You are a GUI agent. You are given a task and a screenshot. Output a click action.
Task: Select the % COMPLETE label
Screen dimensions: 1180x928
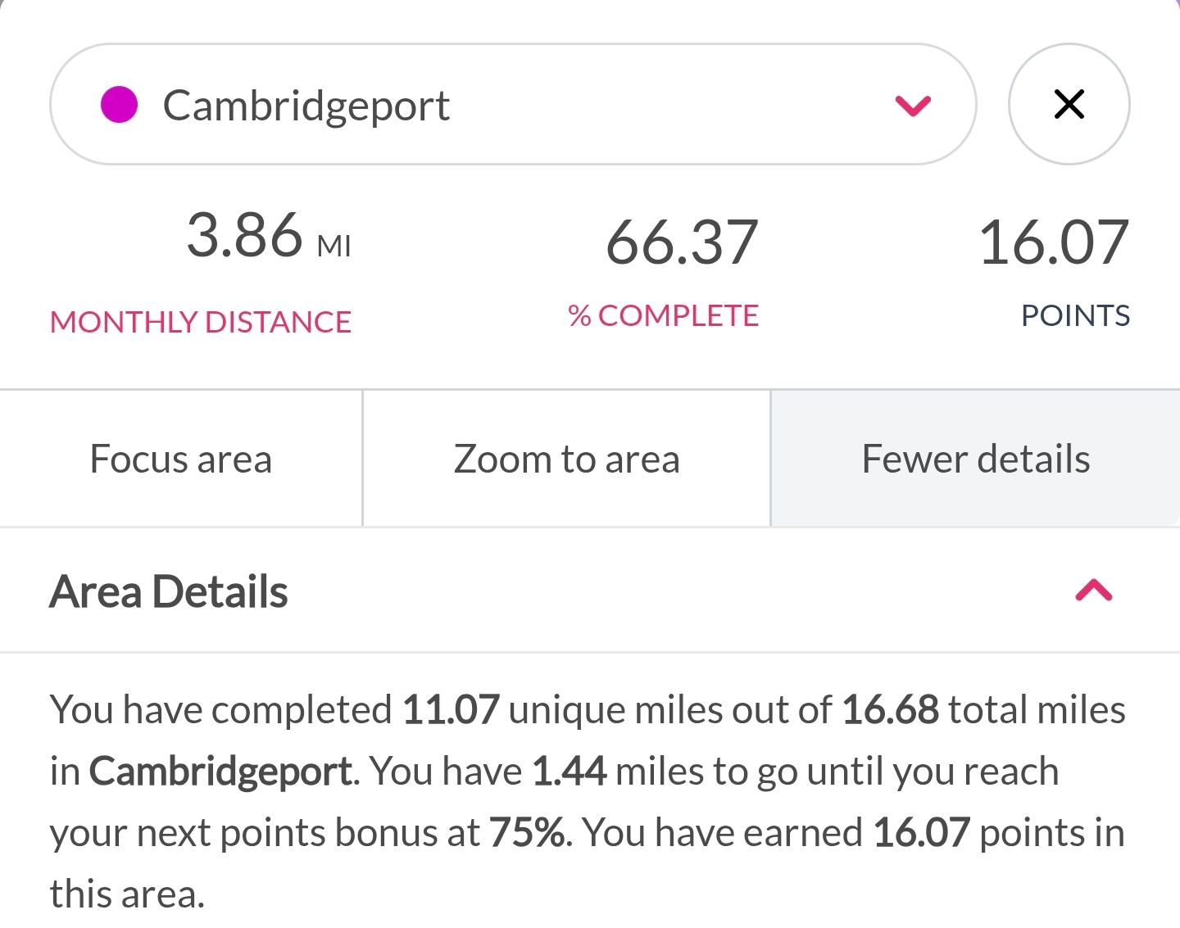tap(663, 316)
